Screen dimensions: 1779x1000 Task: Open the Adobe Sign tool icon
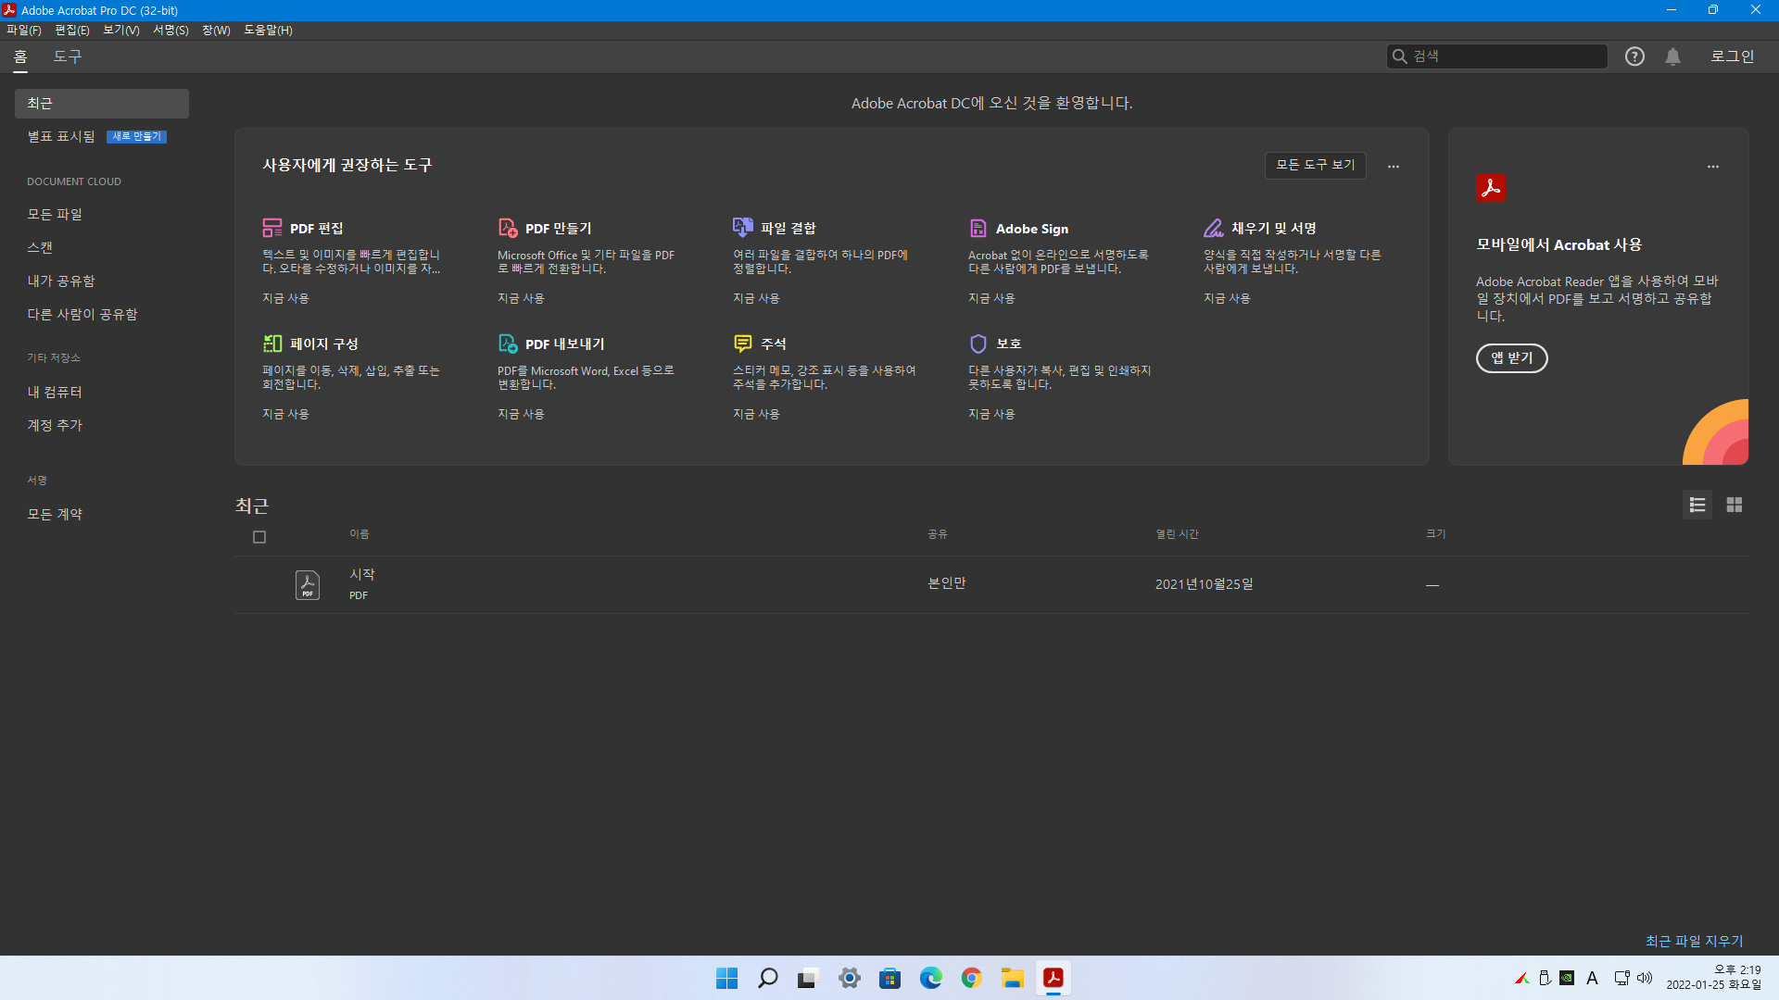(x=978, y=228)
